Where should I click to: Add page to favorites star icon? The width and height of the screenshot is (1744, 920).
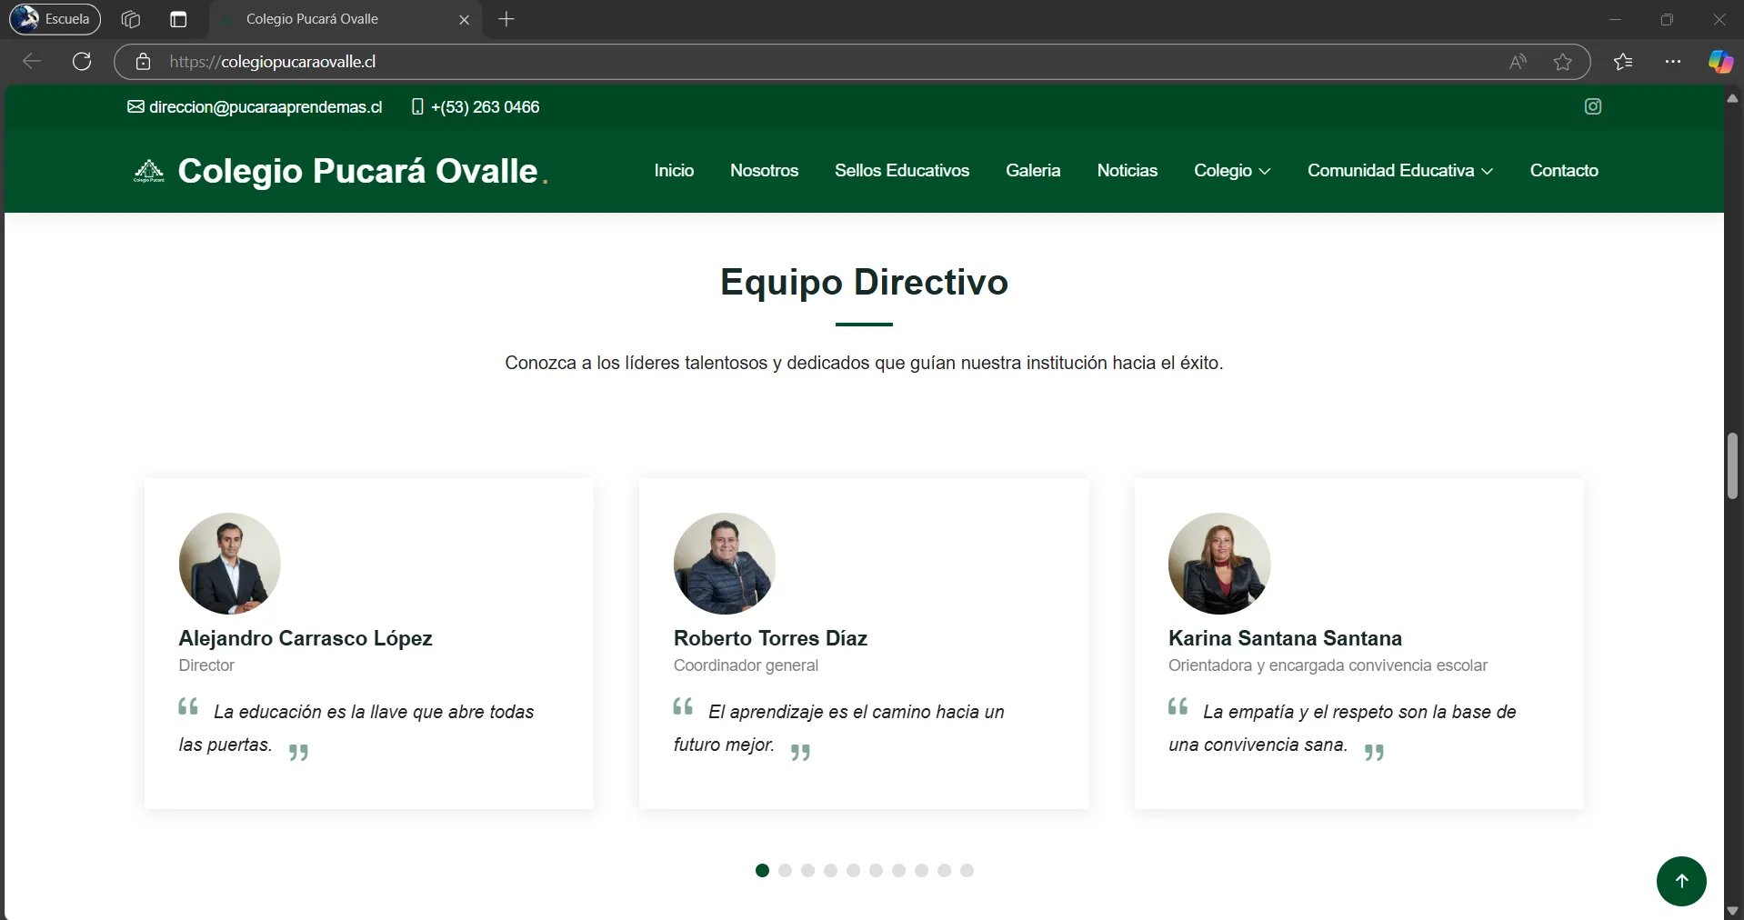coord(1562,62)
